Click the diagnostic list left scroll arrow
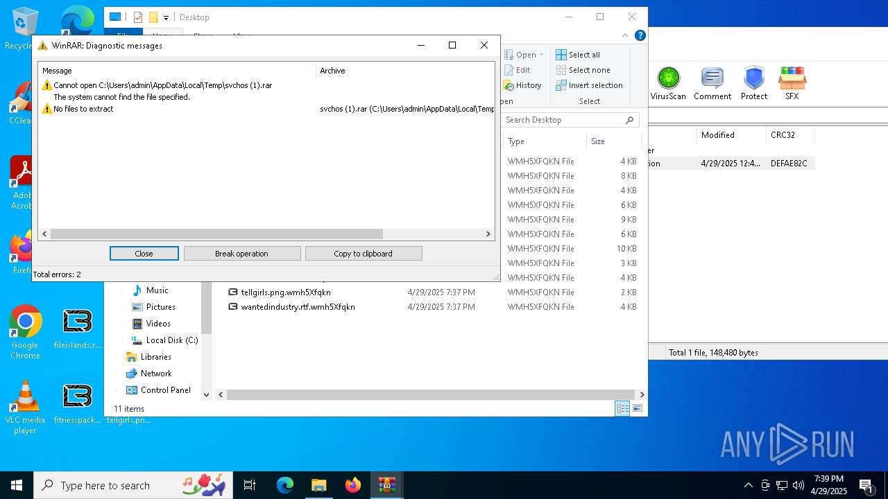 (45, 234)
